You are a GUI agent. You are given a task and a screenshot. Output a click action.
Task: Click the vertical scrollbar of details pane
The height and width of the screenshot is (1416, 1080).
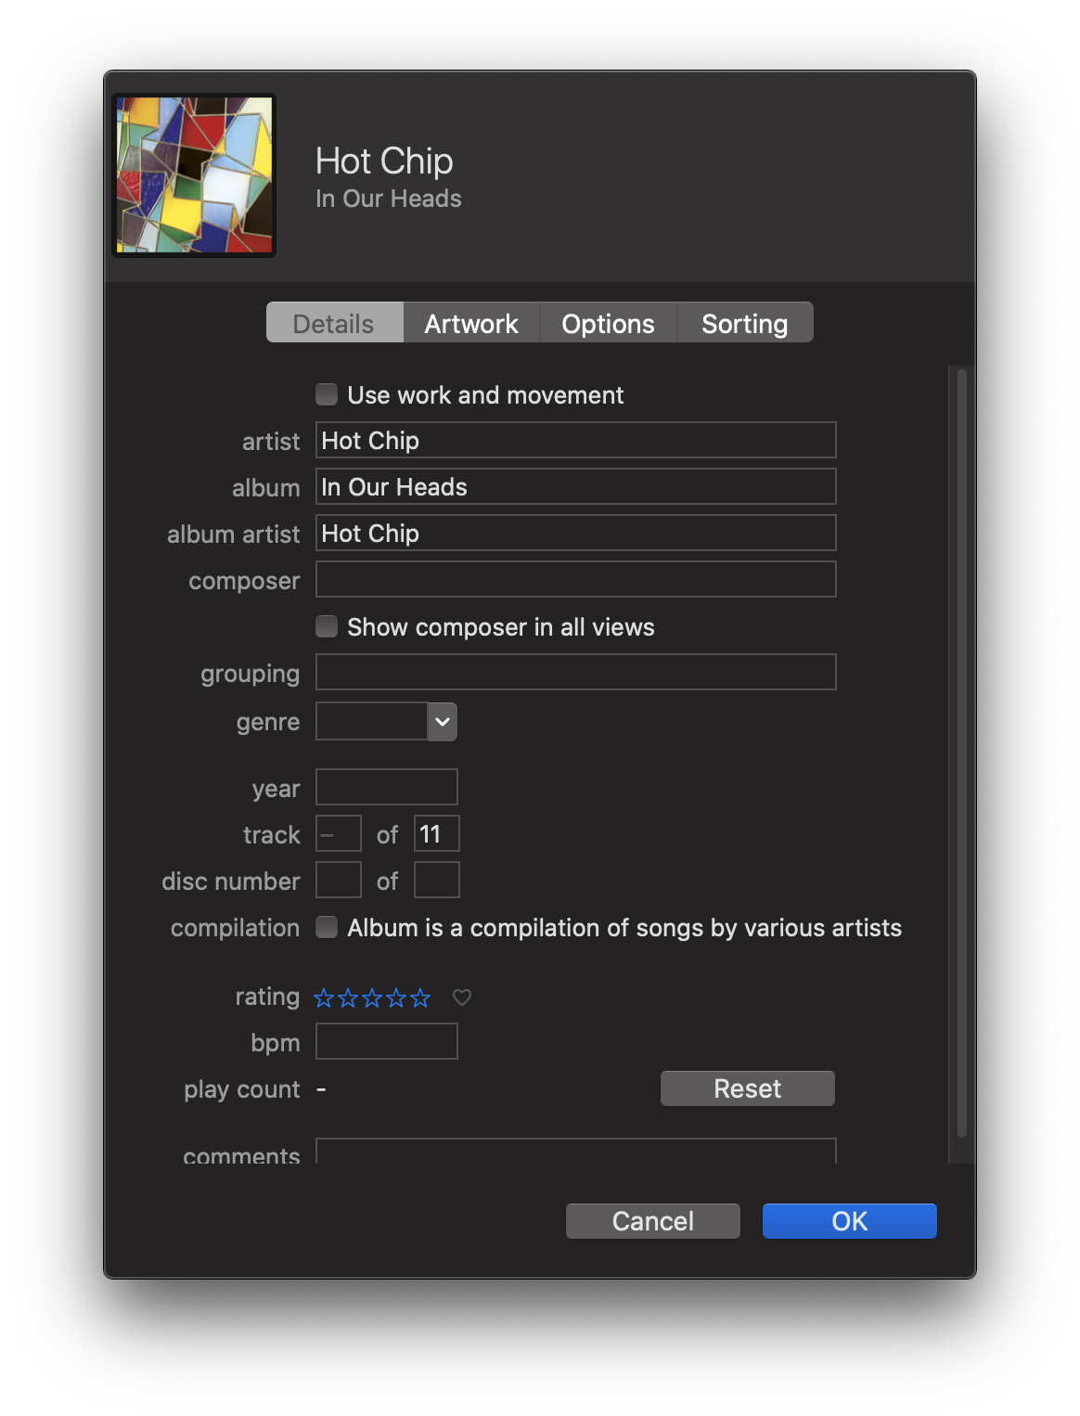[962, 753]
